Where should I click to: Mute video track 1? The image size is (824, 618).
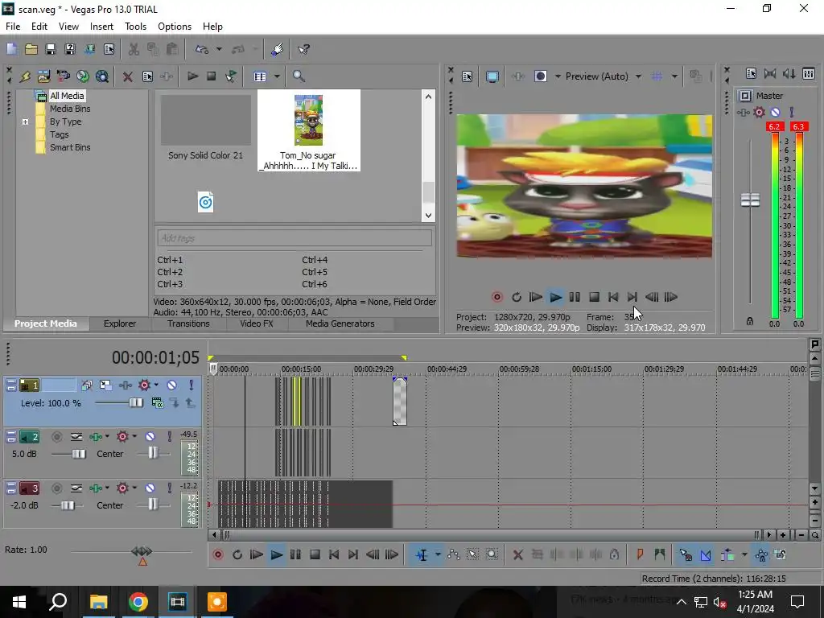click(x=172, y=385)
